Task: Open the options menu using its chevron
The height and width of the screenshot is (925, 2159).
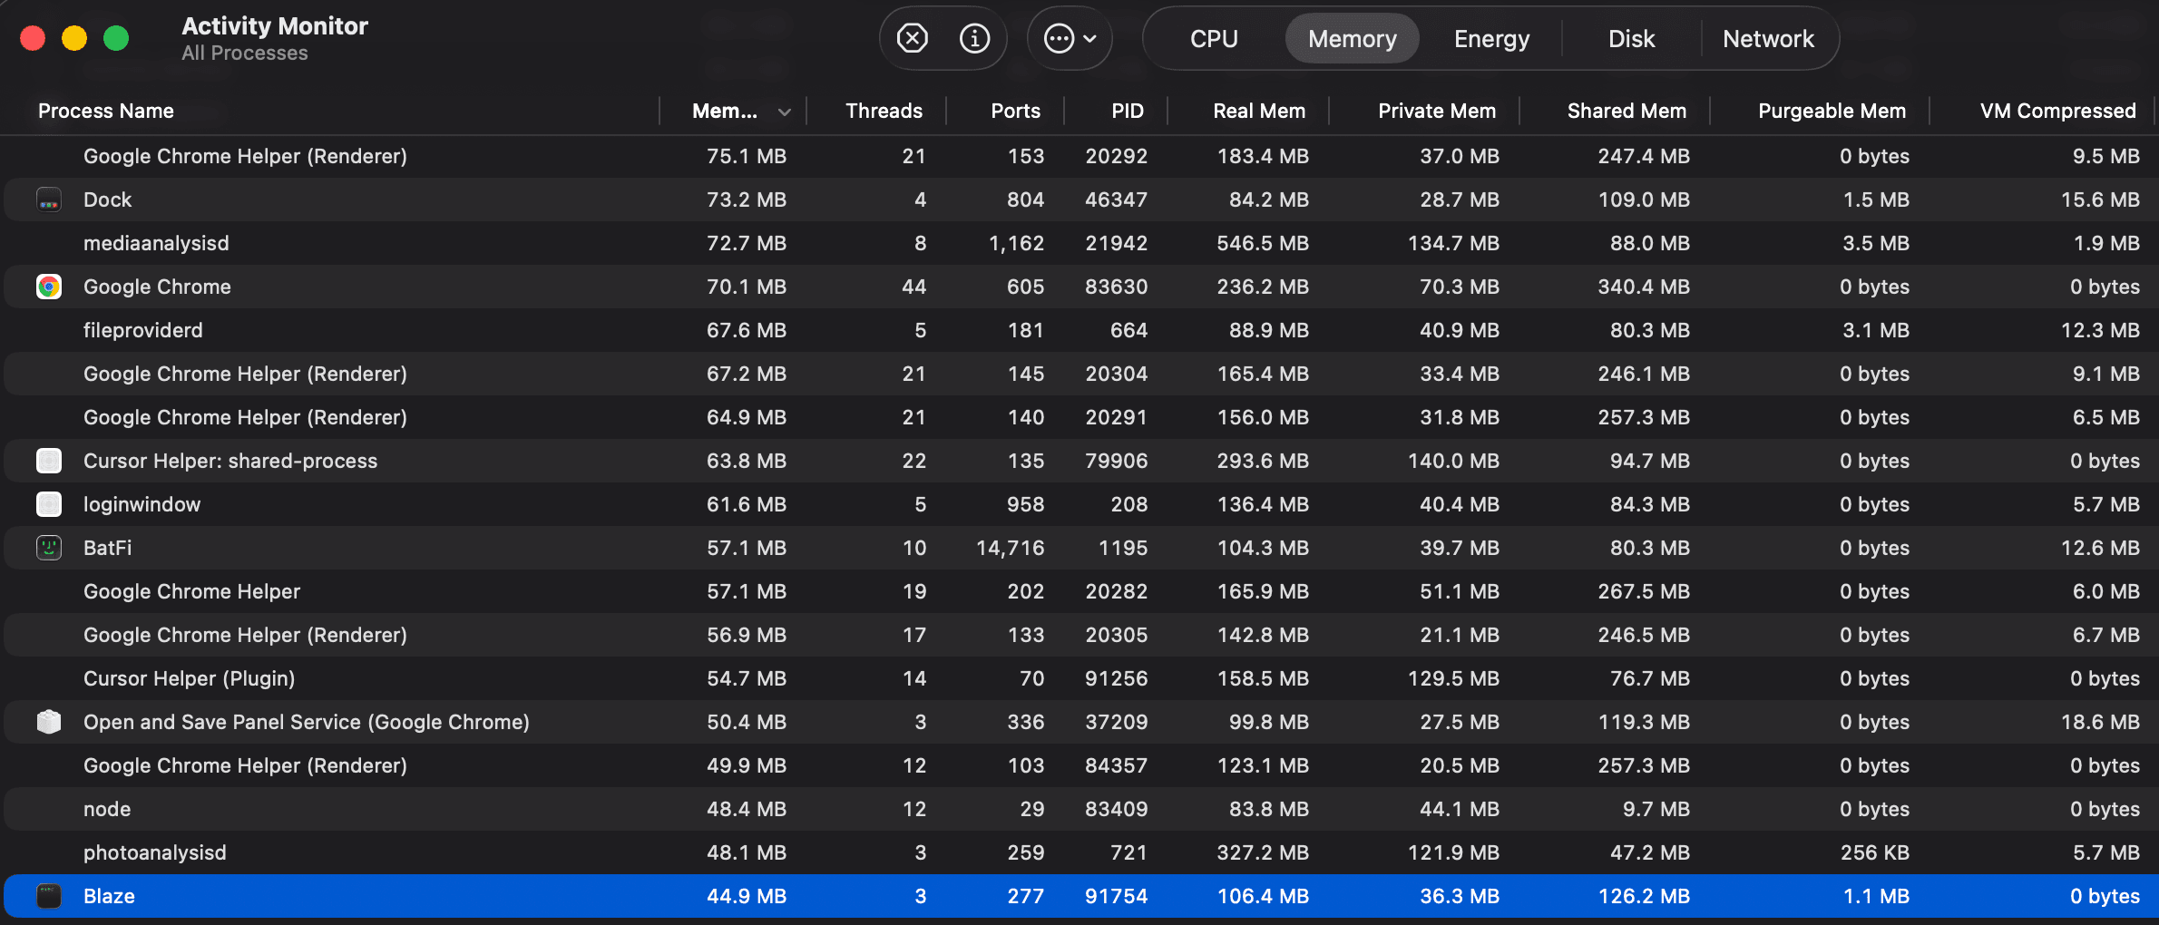Action: coord(1090,38)
